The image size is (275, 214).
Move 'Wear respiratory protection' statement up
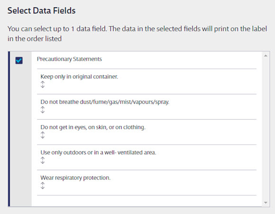point(43,184)
